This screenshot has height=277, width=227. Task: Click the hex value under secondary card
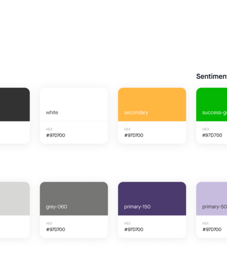click(x=134, y=135)
